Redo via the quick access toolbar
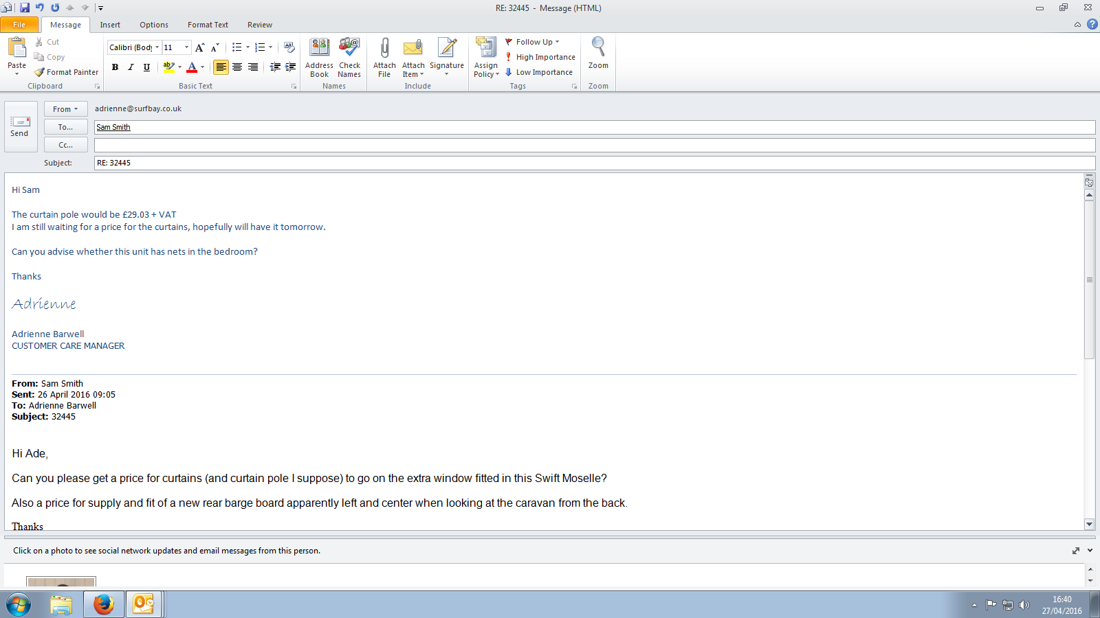1100x618 pixels. point(55,8)
